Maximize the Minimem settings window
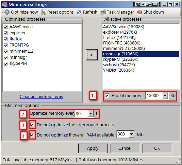Screen dimensions: 182x165 tap(170, 4)
